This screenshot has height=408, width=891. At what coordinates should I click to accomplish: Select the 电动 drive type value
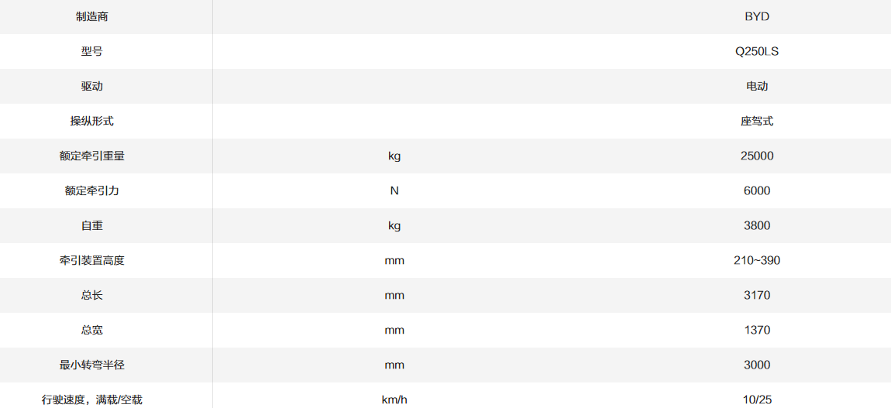(x=756, y=86)
